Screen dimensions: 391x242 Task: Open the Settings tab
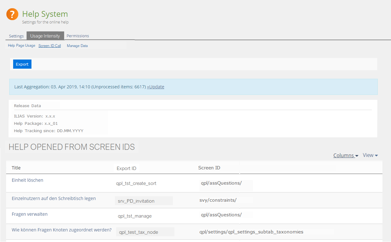[16, 36]
